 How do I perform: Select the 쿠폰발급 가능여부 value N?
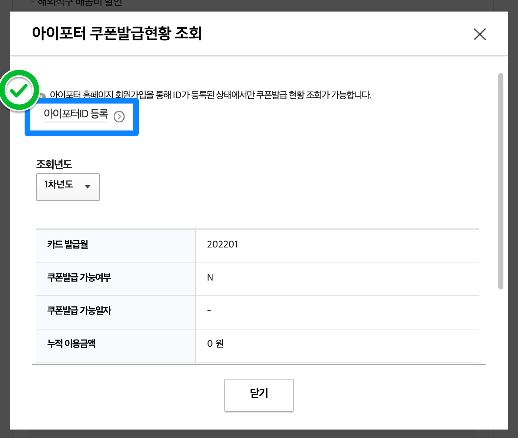point(210,278)
